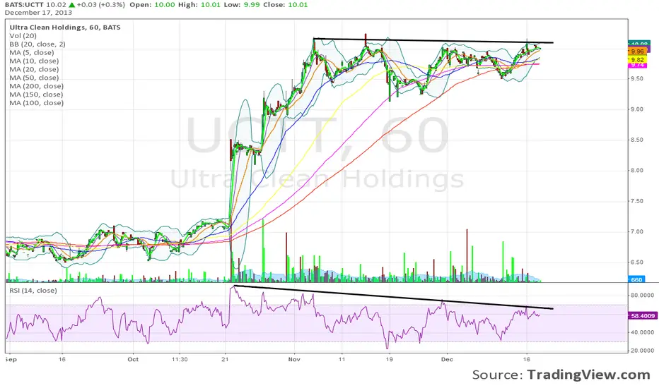Click the yellow 9.82 price tag
Viewport: 659px width, 388px height.
[x=638, y=59]
